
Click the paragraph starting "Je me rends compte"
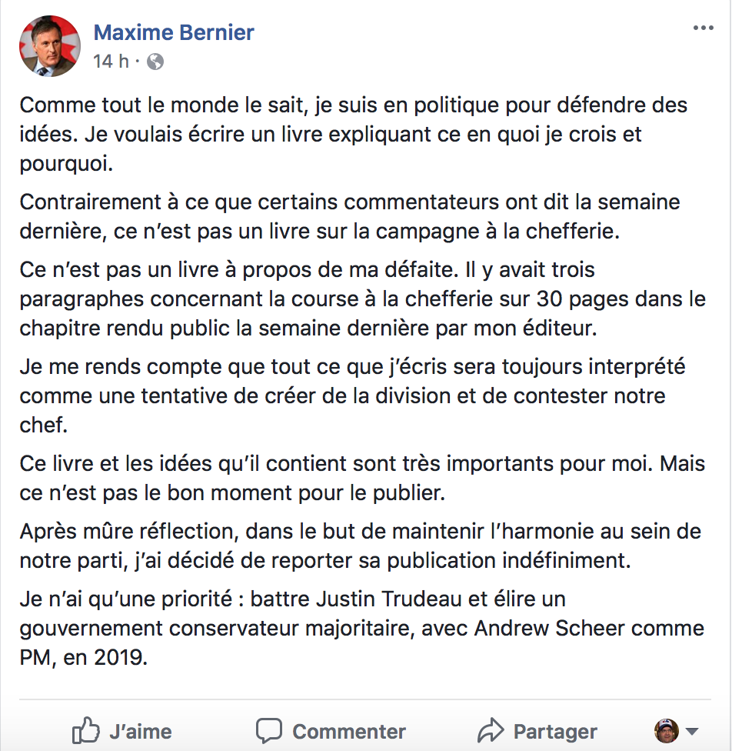coord(352,397)
